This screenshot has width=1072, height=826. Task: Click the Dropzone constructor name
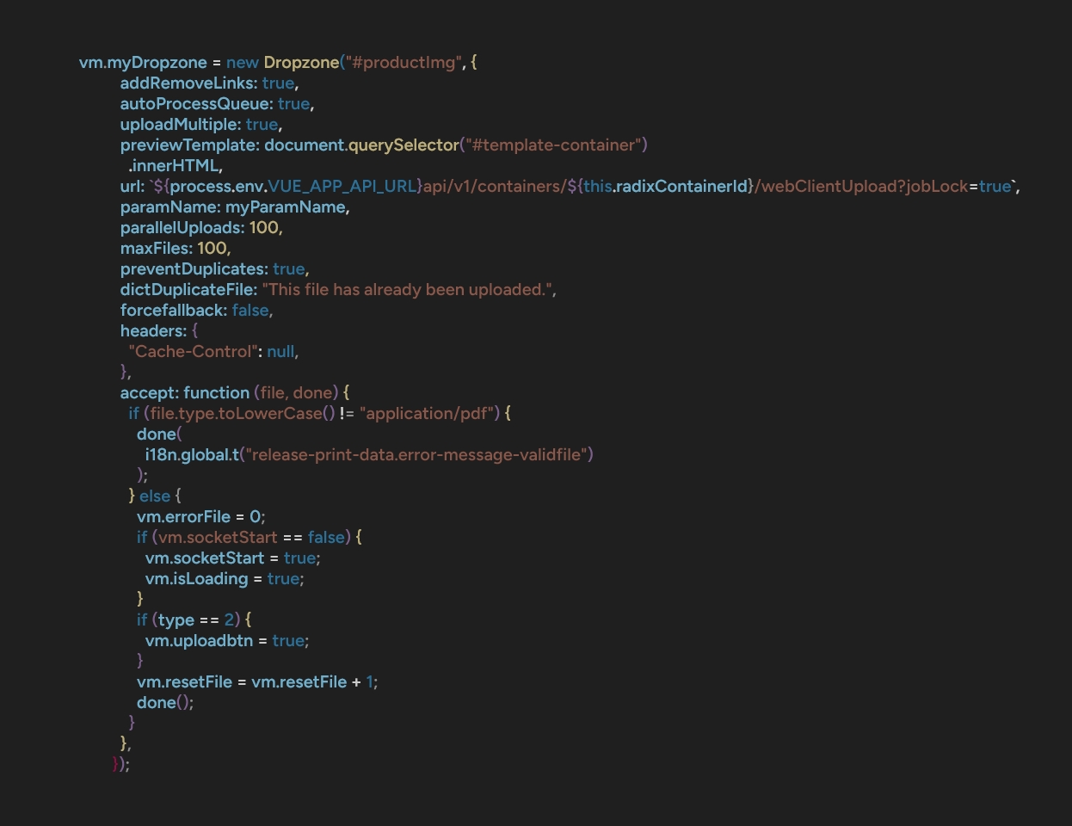[x=301, y=63]
